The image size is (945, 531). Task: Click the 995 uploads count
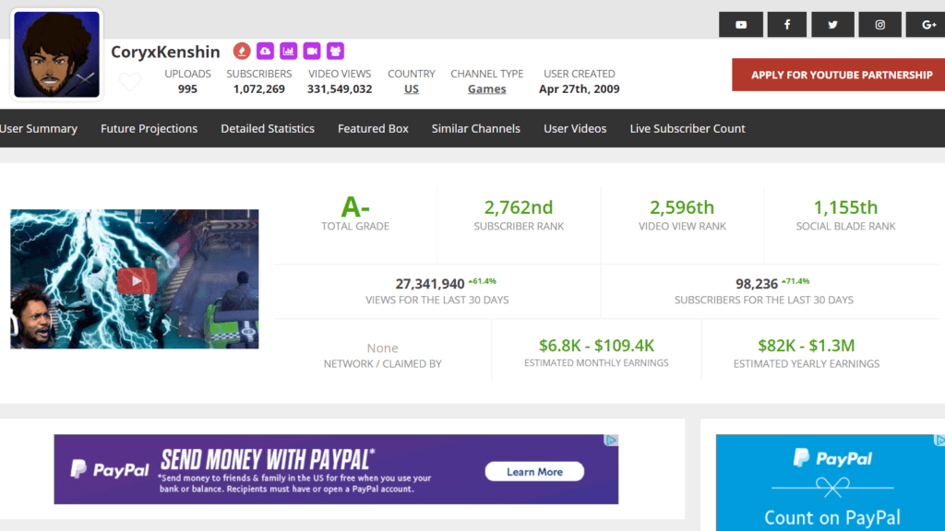pyautogui.click(x=187, y=89)
